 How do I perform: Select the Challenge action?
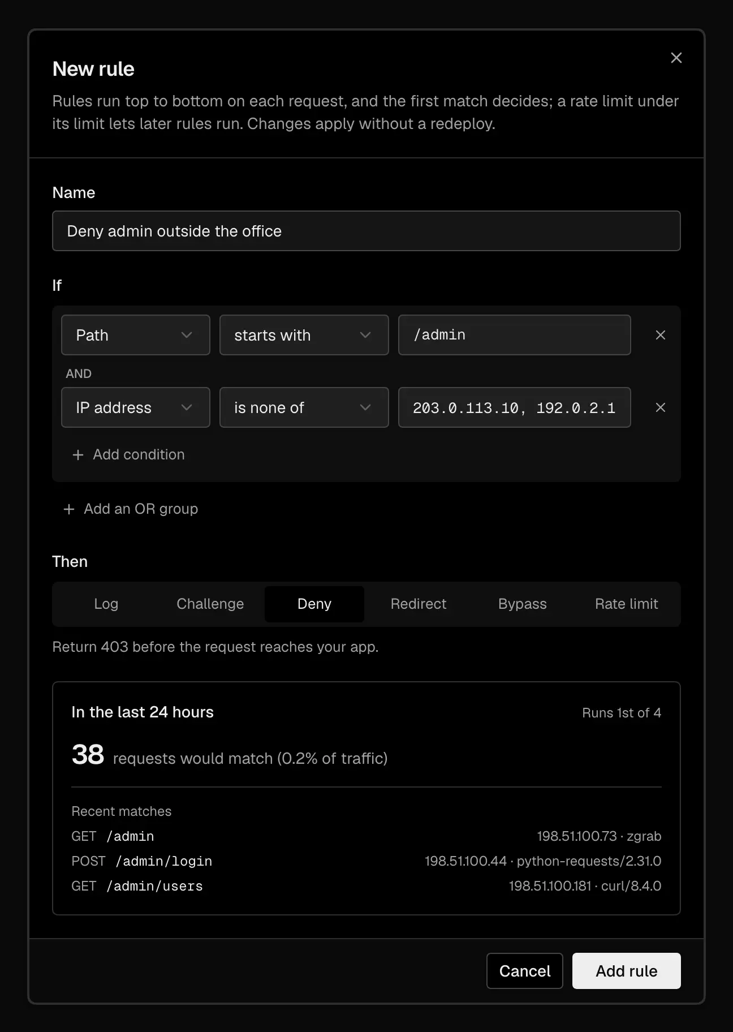(210, 604)
